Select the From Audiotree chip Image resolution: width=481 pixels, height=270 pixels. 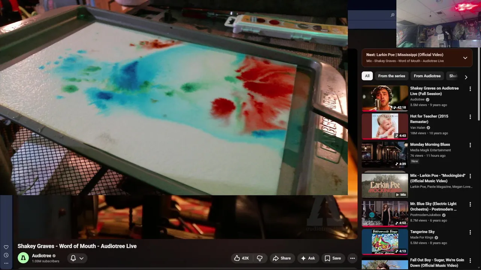427,76
